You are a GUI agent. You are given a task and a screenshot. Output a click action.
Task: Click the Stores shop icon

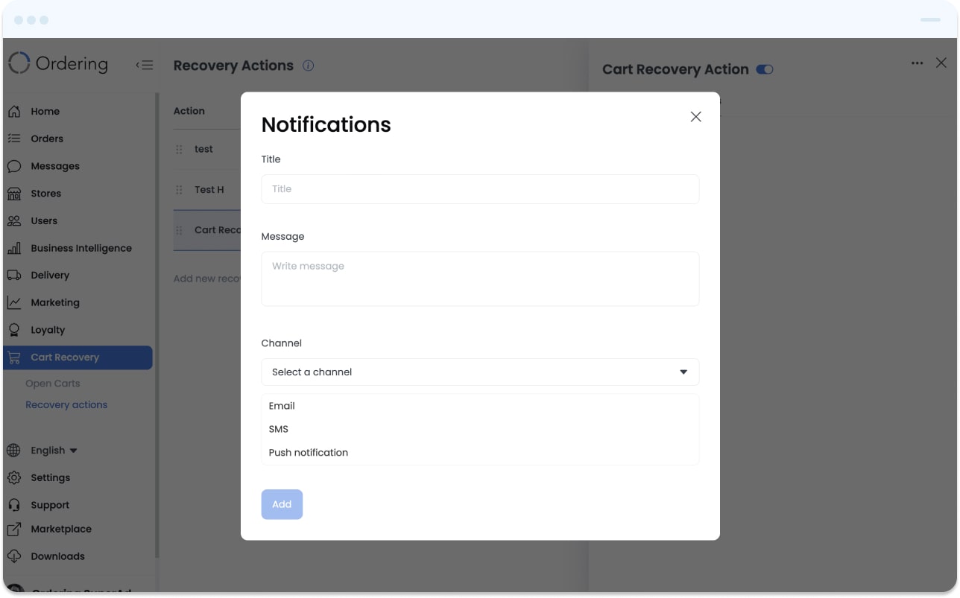pyautogui.click(x=13, y=194)
